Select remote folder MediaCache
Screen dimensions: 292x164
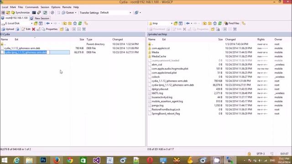coord(159,56)
